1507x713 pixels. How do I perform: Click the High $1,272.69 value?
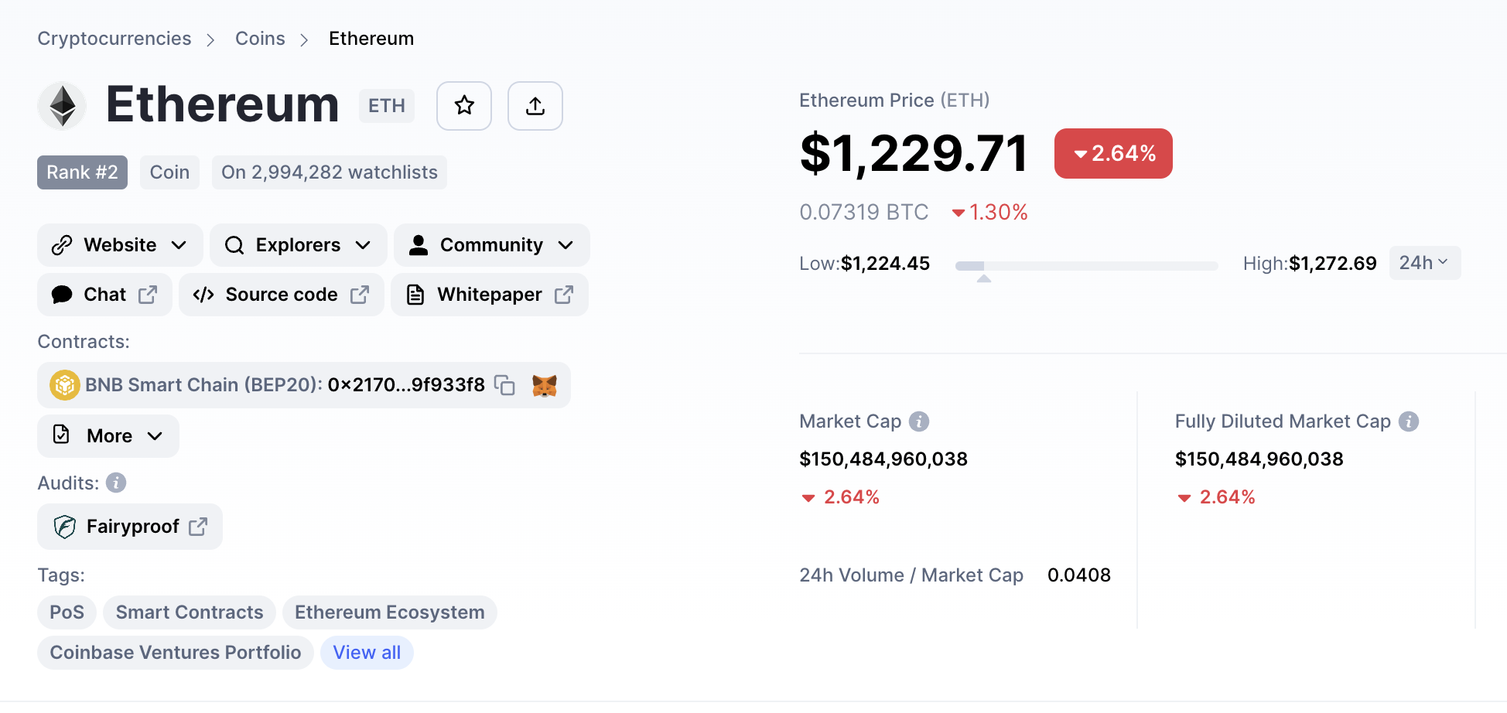click(x=1333, y=264)
